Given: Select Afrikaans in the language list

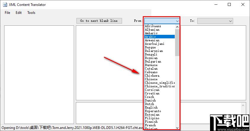Looking at the screenshot, I should (160, 26).
